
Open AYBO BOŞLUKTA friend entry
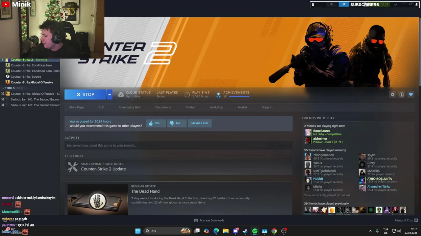380,179
